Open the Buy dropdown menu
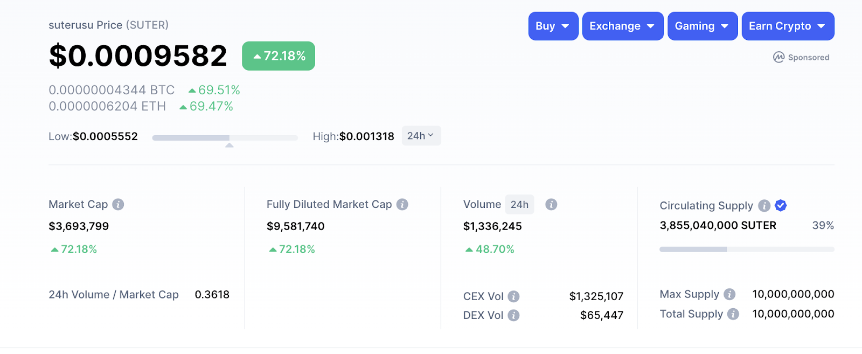Screen dimensions: 862x354 point(553,26)
